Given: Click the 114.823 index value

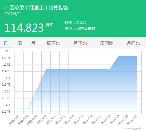Looking at the screenshot, I should (24, 28).
